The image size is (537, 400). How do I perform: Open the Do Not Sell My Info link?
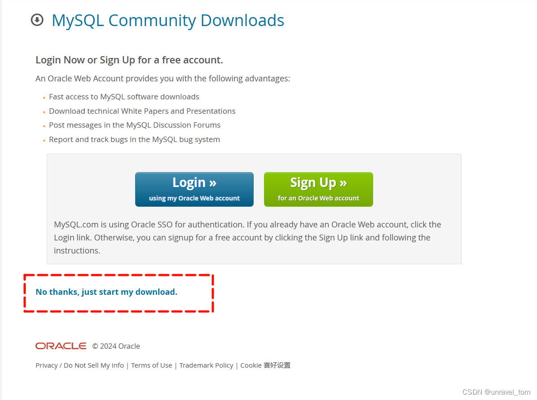94,365
